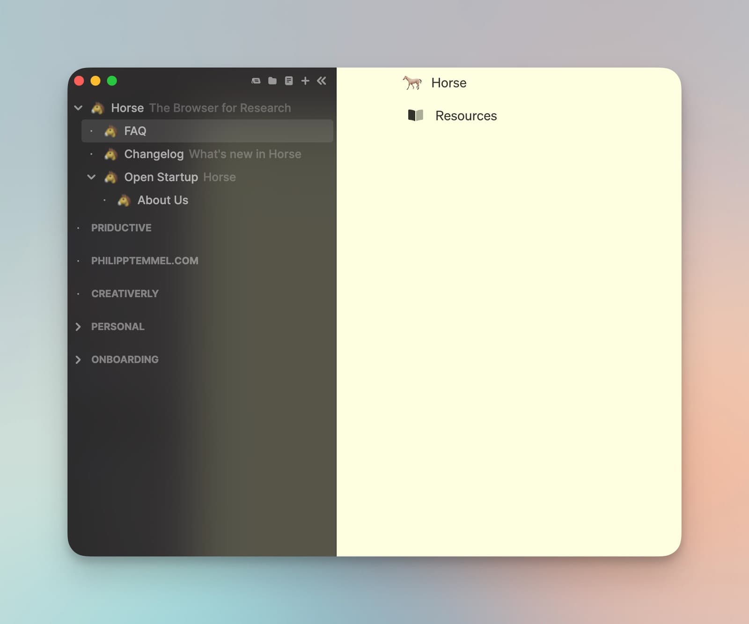The height and width of the screenshot is (624, 749).
Task: Click the note document icon in the toolbar
Action: point(289,81)
